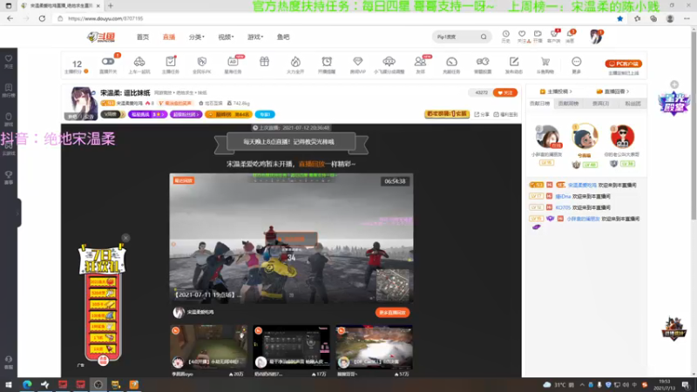This screenshot has height=392, width=697.
Task: Open the left sidebar 客服 headset icon
Action: 9,362
